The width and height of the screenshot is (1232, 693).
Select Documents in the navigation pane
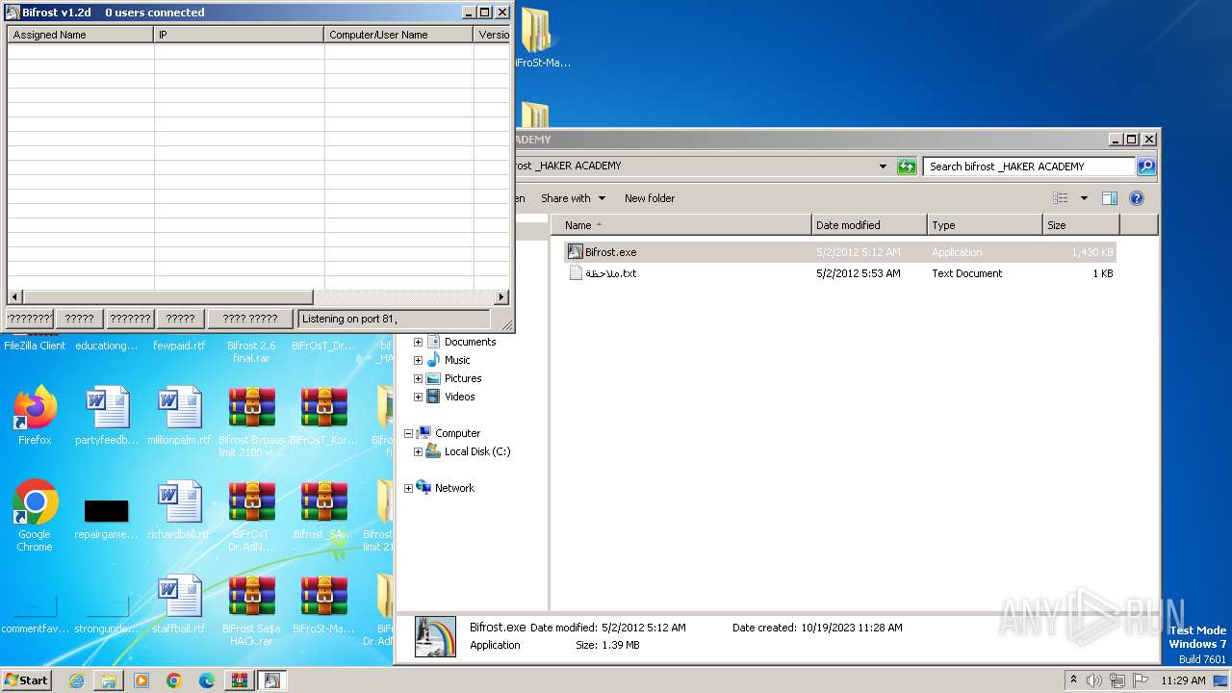click(x=470, y=342)
